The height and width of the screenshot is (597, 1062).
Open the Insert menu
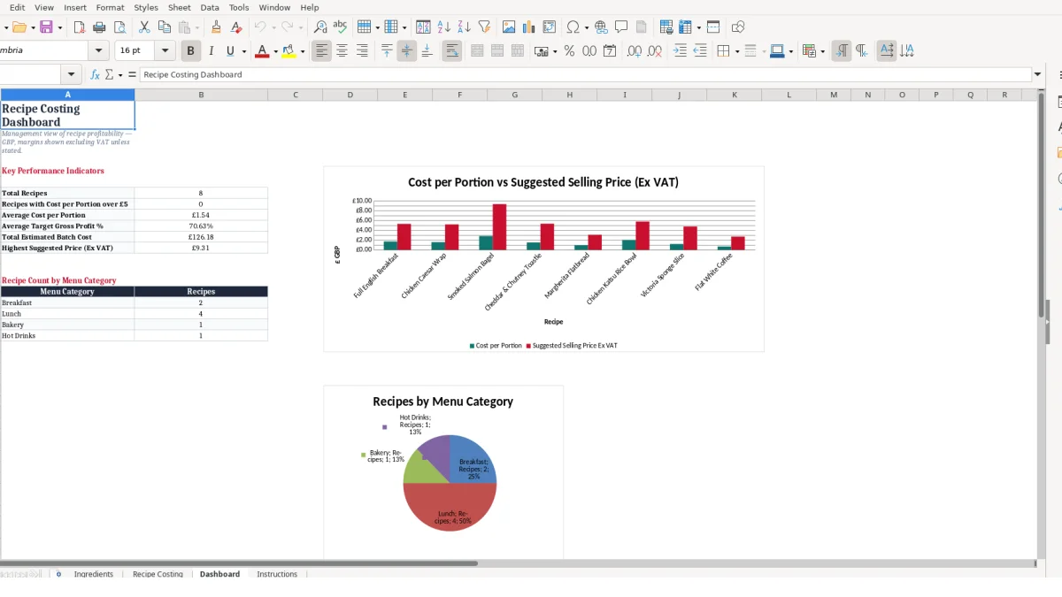[75, 7]
